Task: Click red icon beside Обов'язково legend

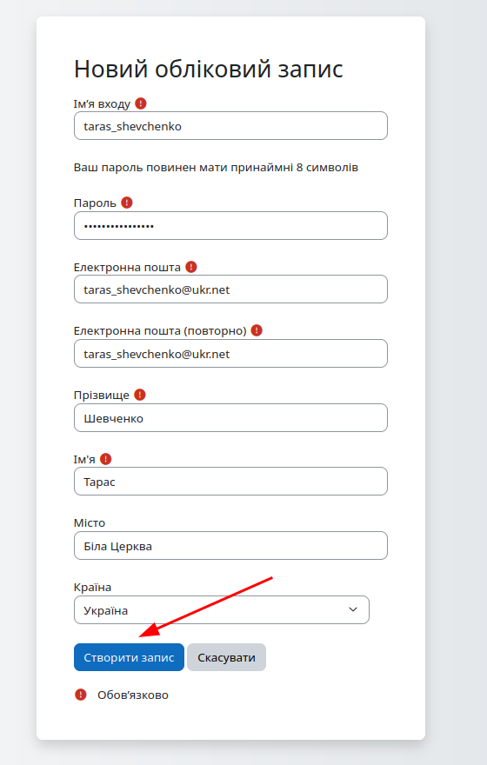Action: click(x=81, y=695)
